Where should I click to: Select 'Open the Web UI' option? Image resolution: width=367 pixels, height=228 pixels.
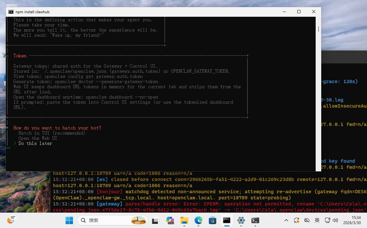(x=38, y=138)
